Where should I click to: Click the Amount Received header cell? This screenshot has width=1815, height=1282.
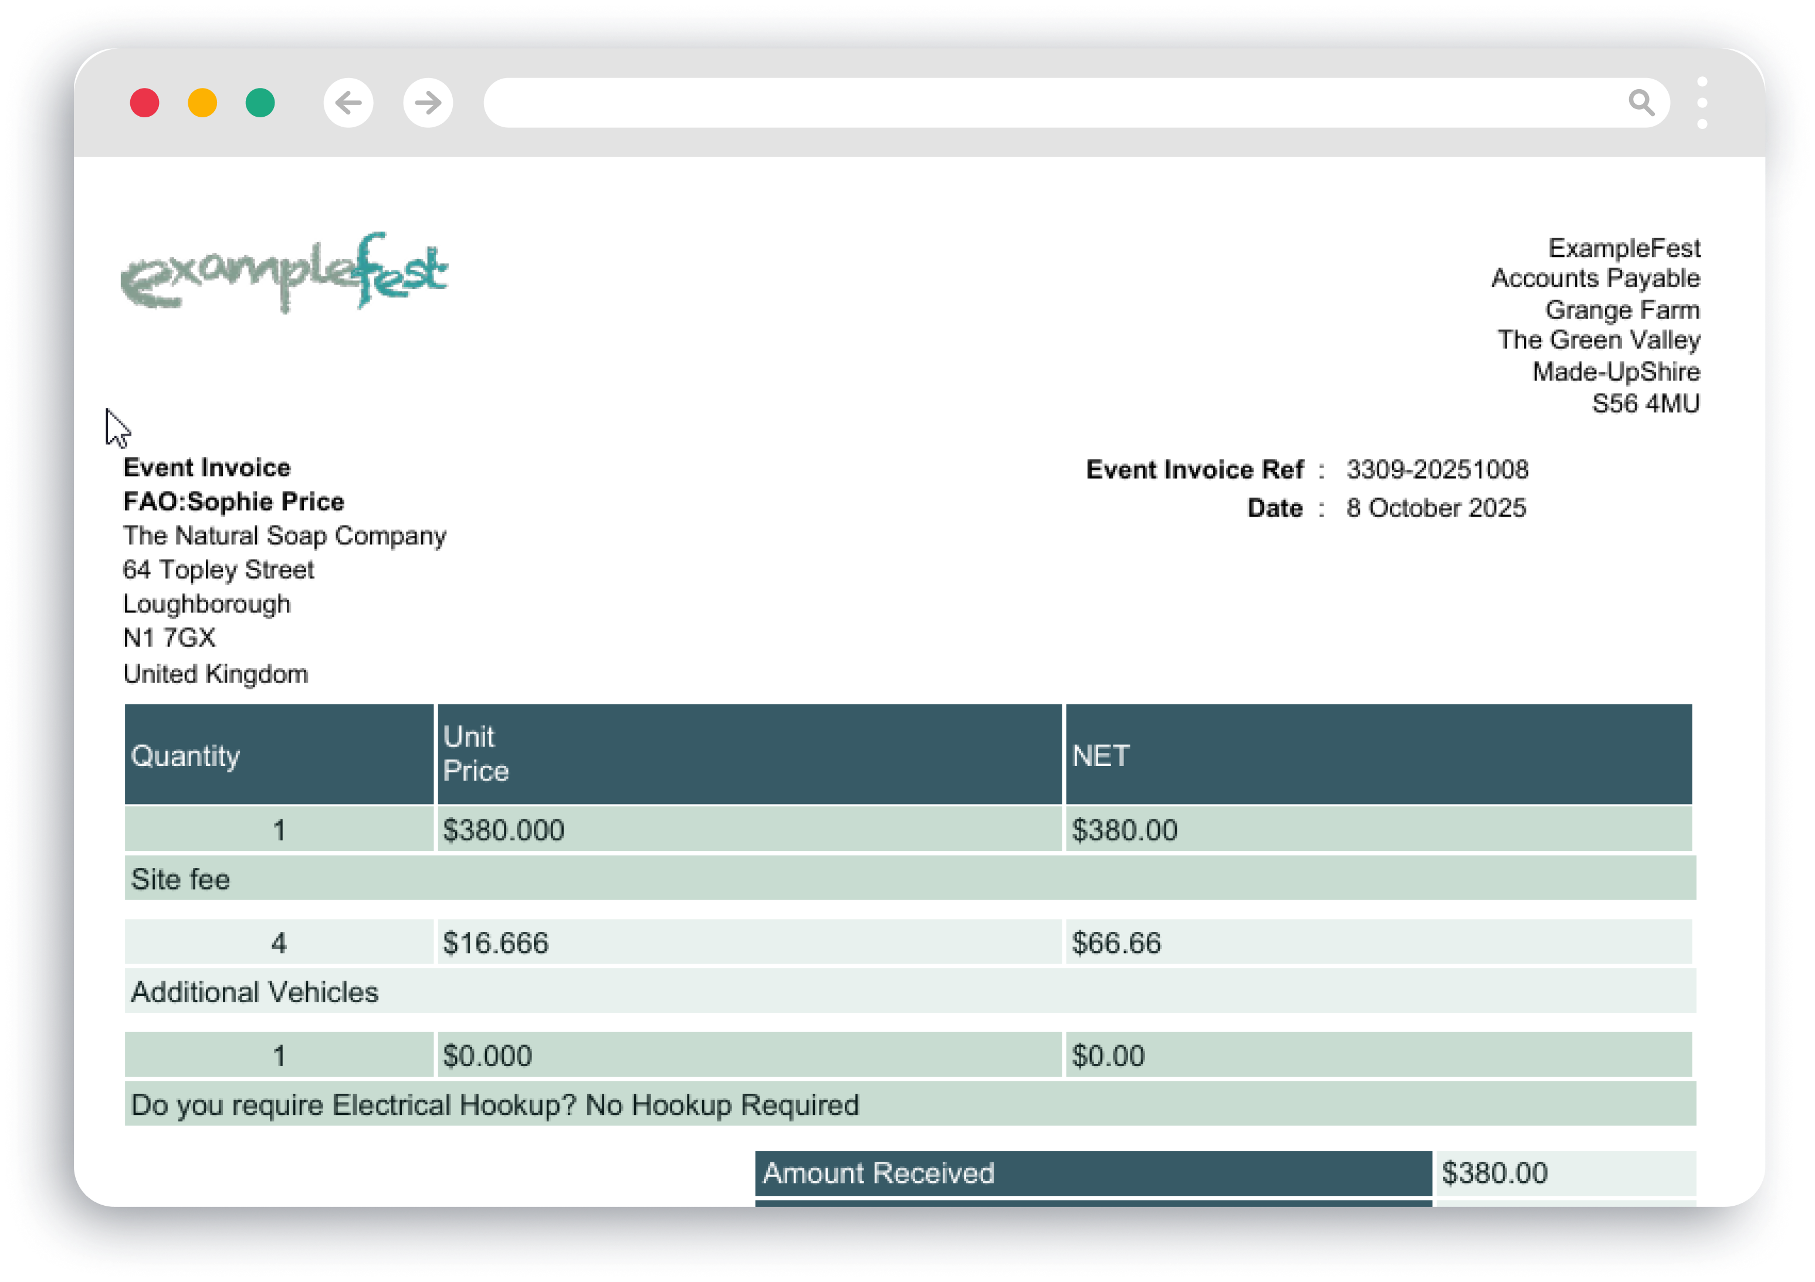click(878, 1175)
